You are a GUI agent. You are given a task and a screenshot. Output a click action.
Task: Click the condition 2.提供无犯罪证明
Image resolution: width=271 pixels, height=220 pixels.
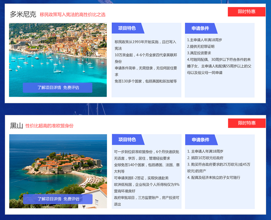[x=201, y=46]
